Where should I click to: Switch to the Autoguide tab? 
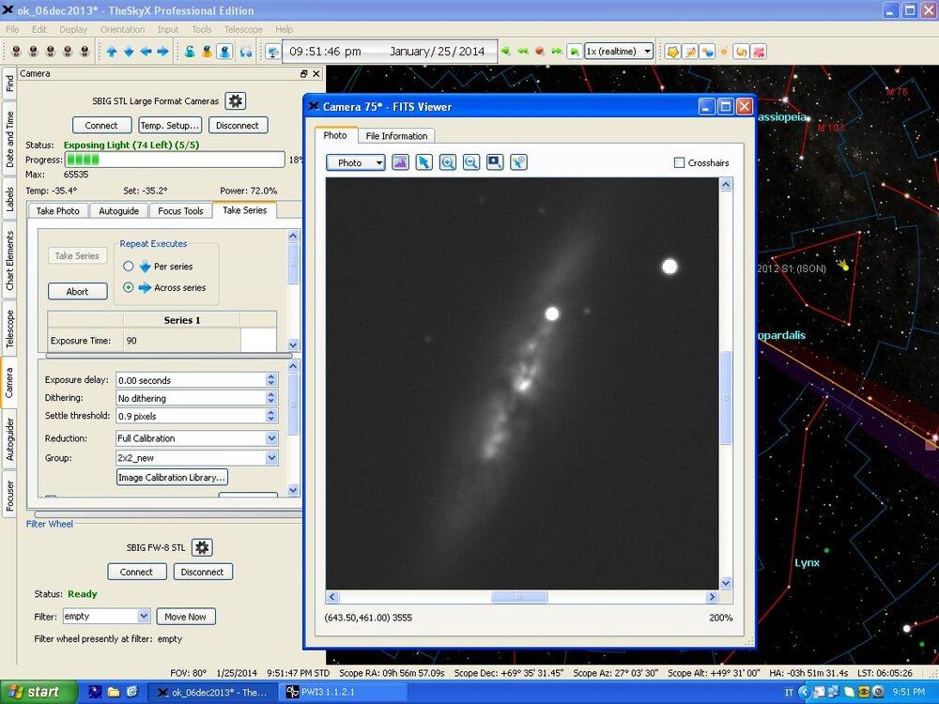point(118,211)
